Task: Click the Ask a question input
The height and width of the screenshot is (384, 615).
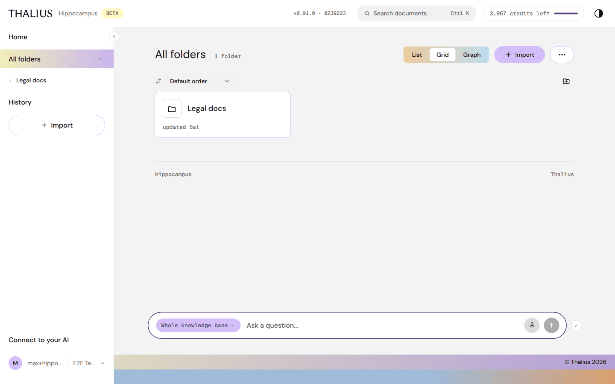Action: [382, 325]
